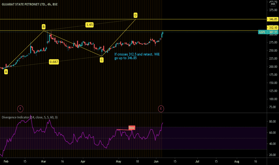Select the pattern point D label
Screen dimensions: 279x165
[136, 15]
